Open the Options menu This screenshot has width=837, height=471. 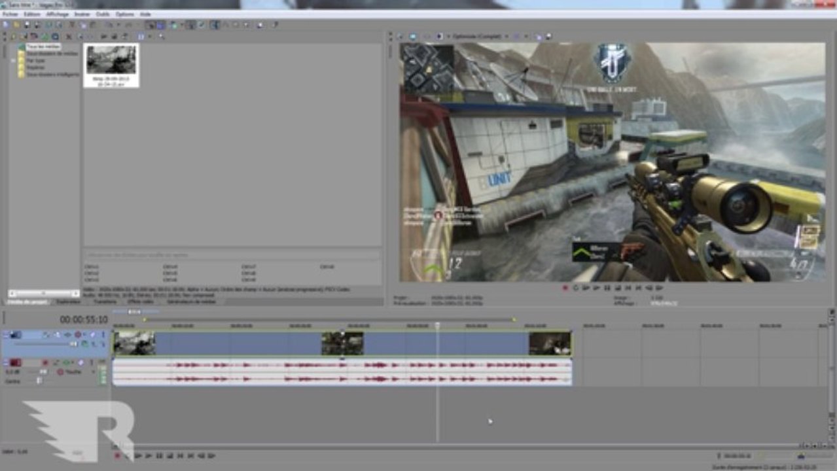coord(125,14)
